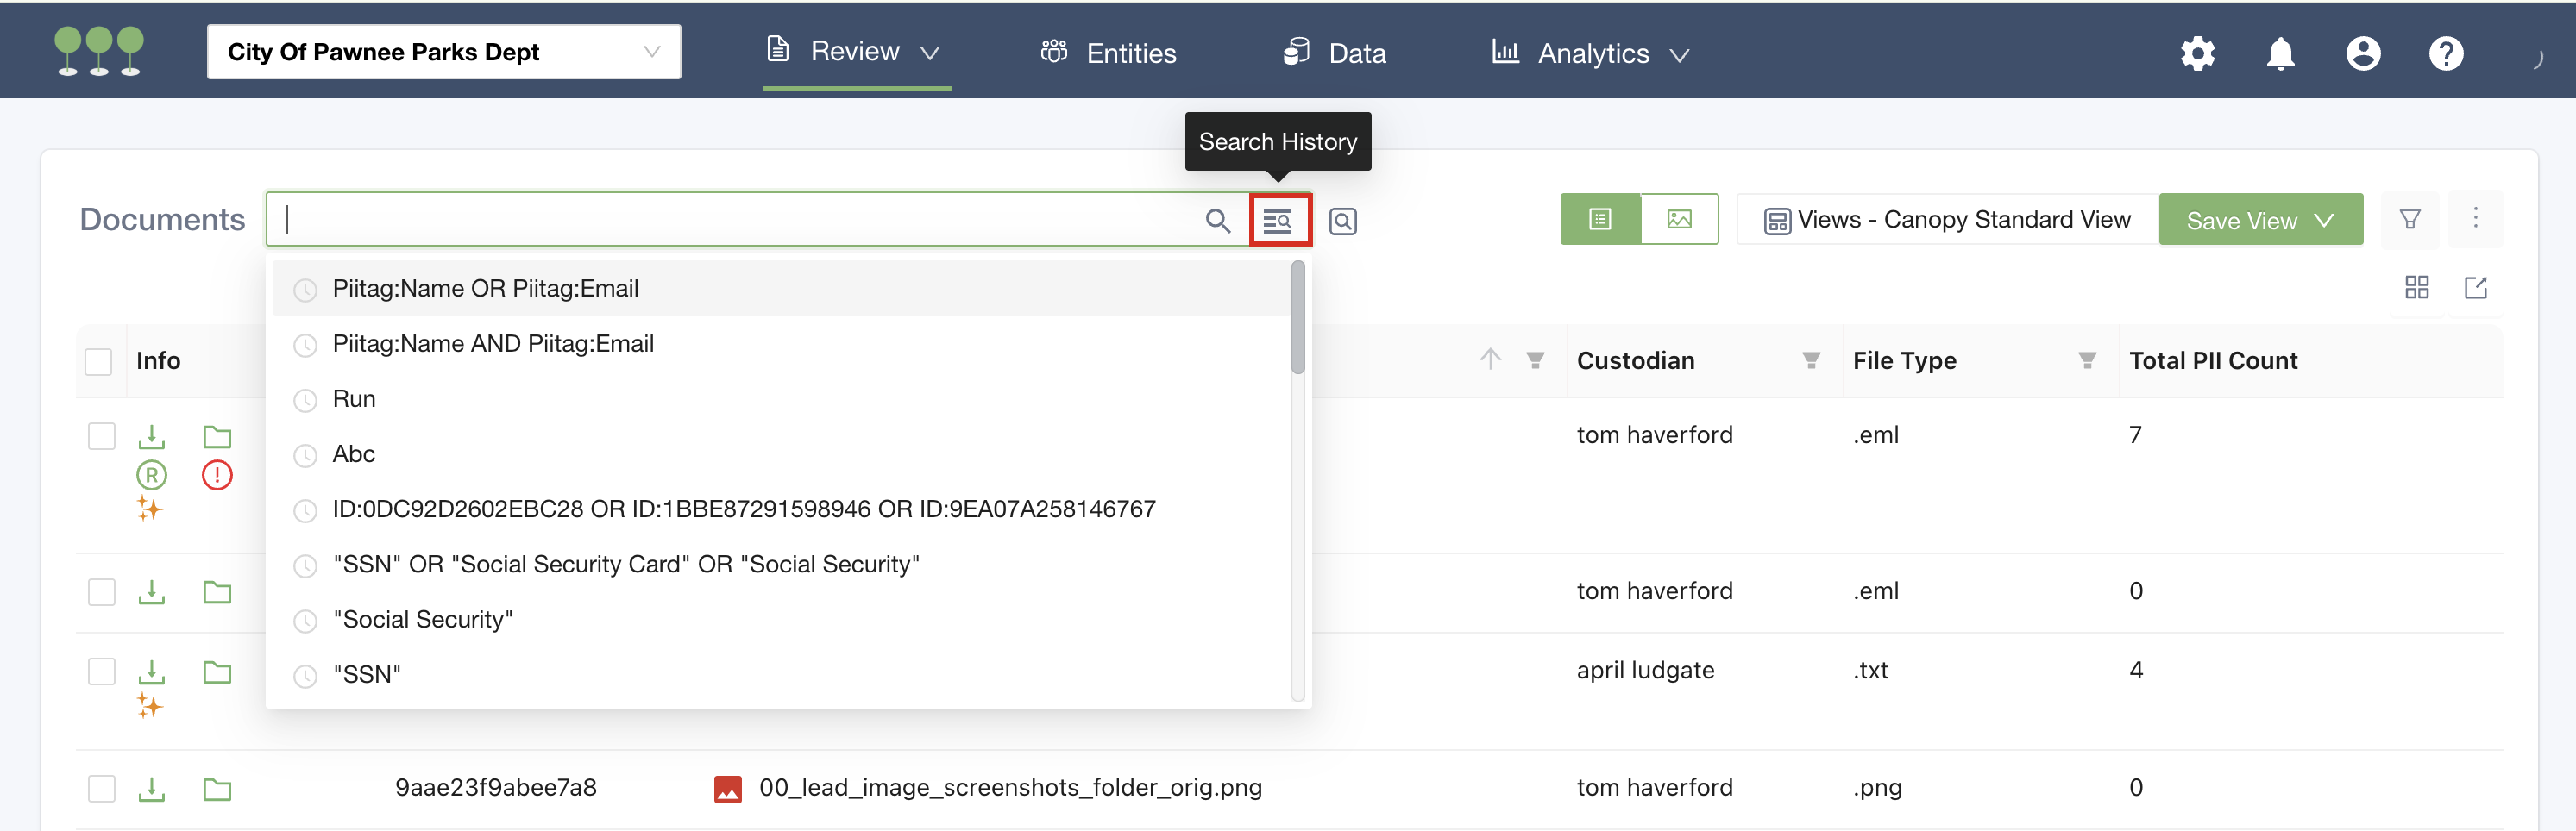Open notifications bell icon
The width and height of the screenshot is (2576, 831).
(x=2280, y=53)
